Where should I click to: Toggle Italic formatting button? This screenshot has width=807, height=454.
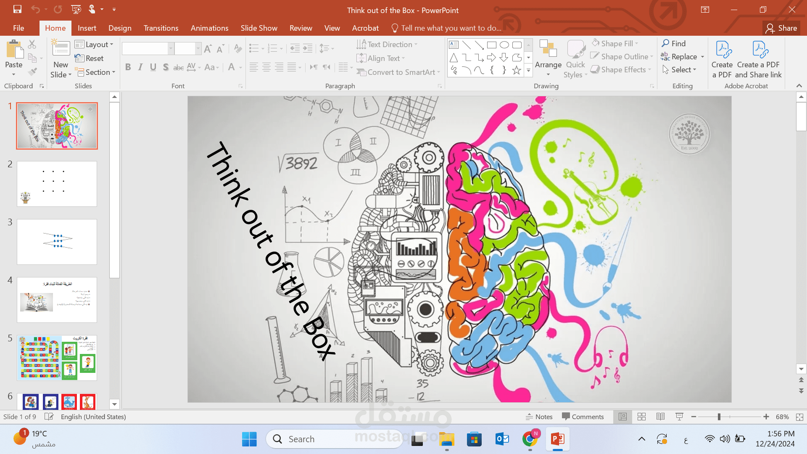(x=141, y=67)
